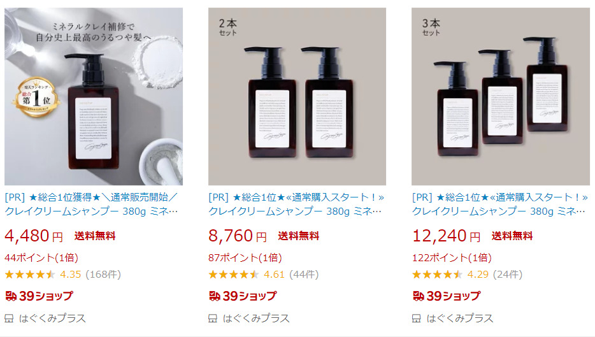Viewport: 595px width, 337px height.
Task: View the 24件 reviews for 3本セット
Action: (508, 275)
